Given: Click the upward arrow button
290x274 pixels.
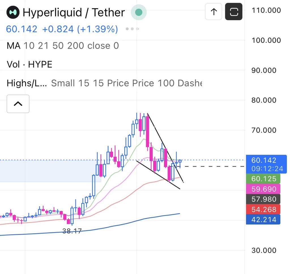Looking at the screenshot, I should (214, 11).
